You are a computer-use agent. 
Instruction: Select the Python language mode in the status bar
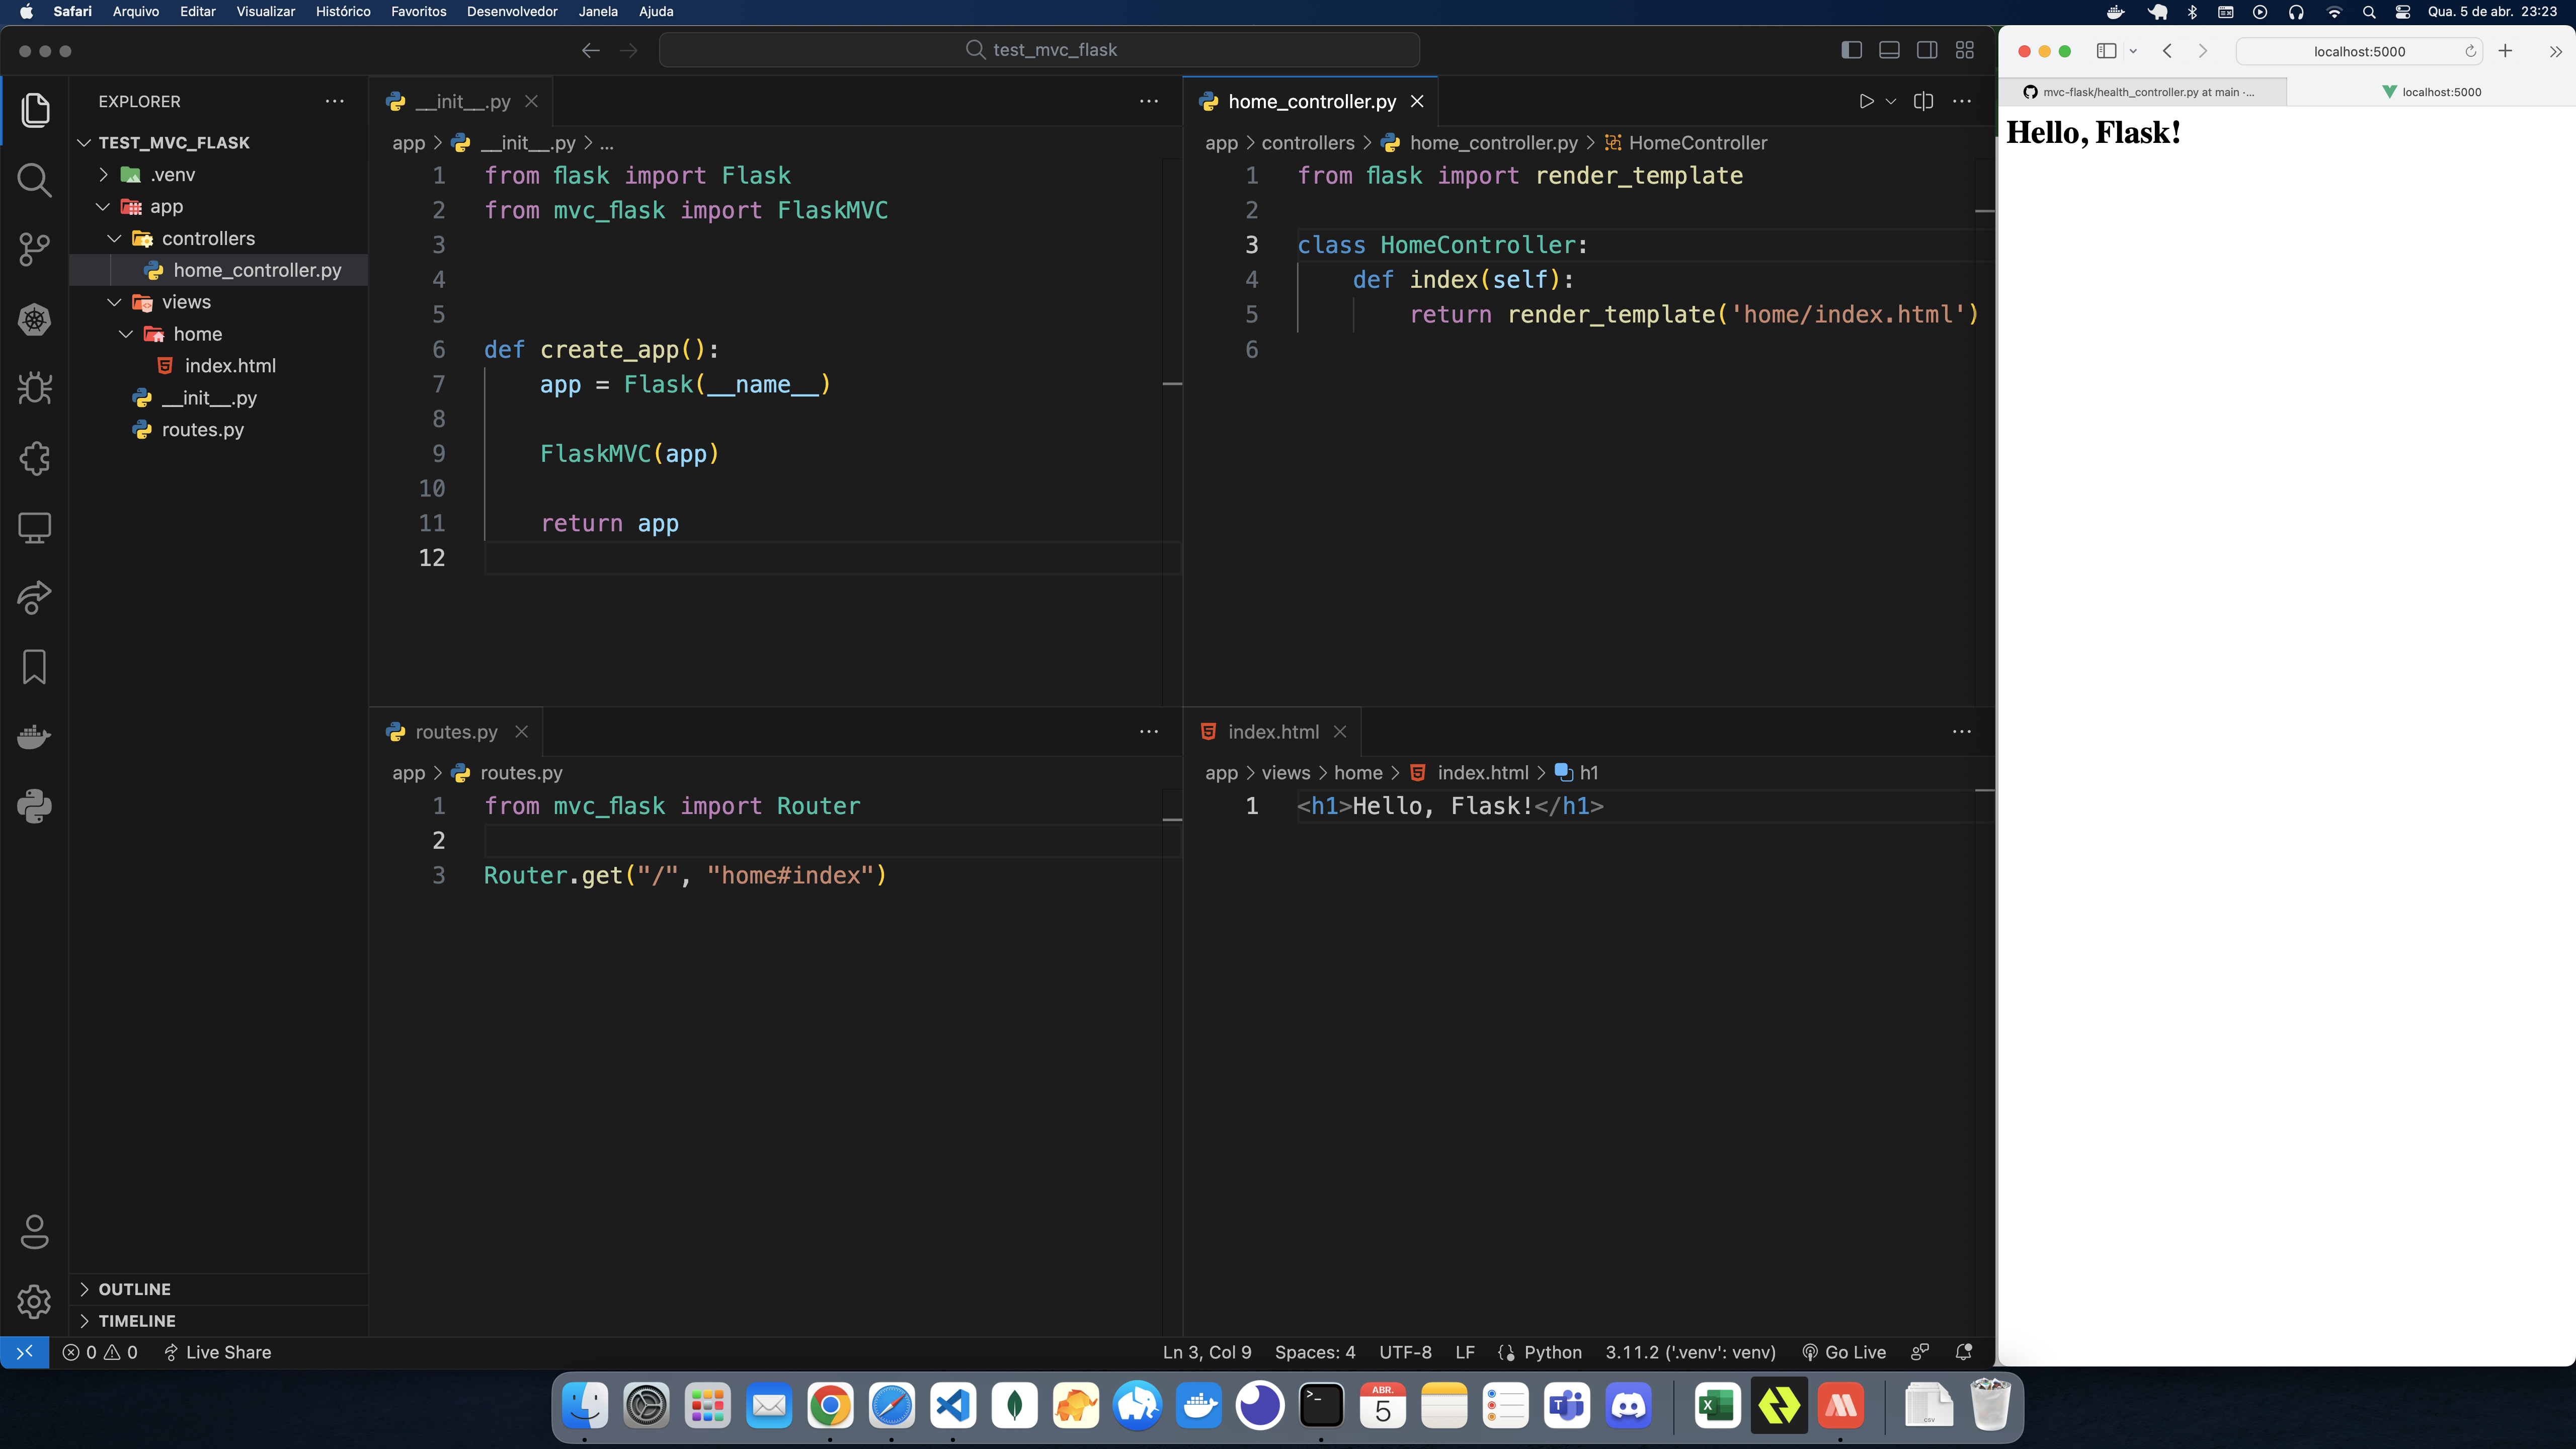1552,1353
